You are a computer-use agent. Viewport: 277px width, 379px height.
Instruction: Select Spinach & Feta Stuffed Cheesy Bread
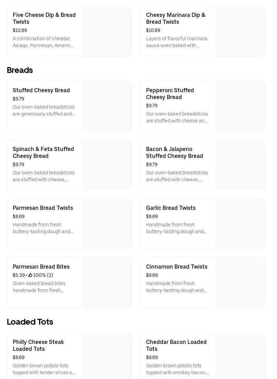pyautogui.click(x=43, y=152)
